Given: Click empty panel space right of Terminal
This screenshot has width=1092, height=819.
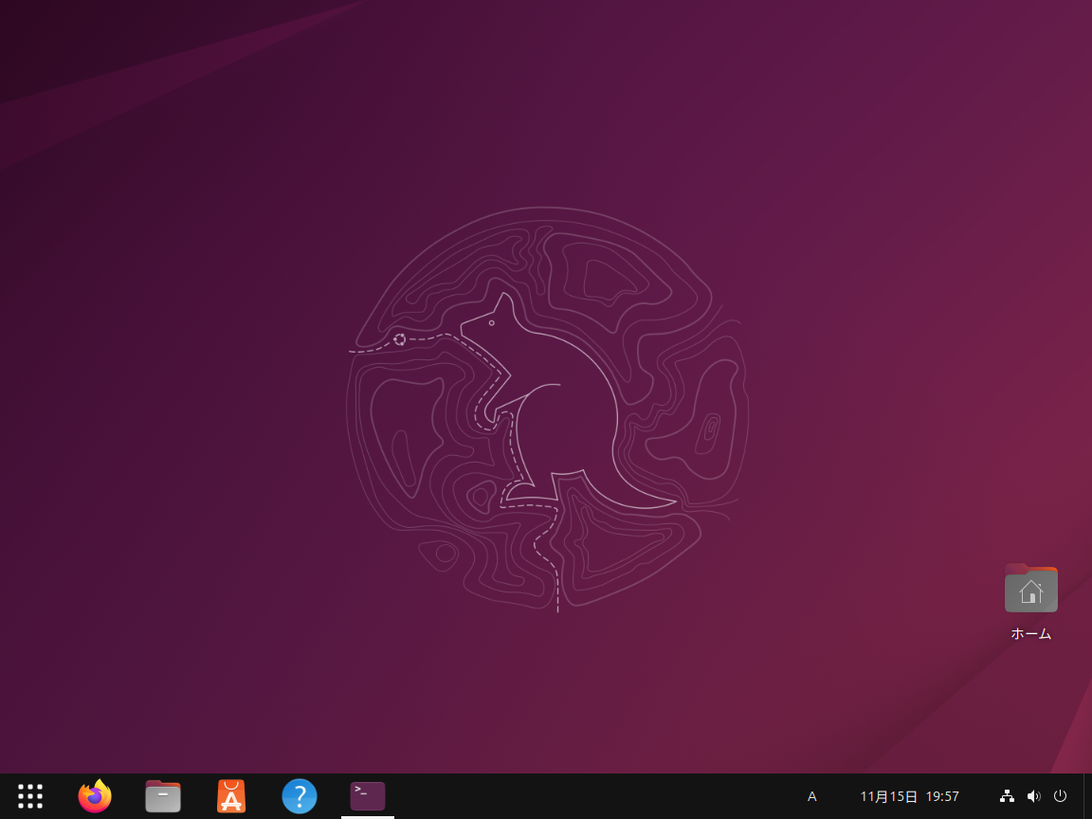Looking at the screenshot, I should click(x=588, y=796).
